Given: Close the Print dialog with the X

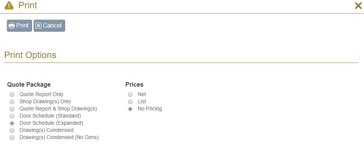Looking at the screenshot, I should pos(358,6).
